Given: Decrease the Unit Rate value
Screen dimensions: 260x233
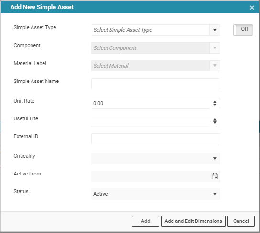Looking at the screenshot, I should (x=215, y=105).
